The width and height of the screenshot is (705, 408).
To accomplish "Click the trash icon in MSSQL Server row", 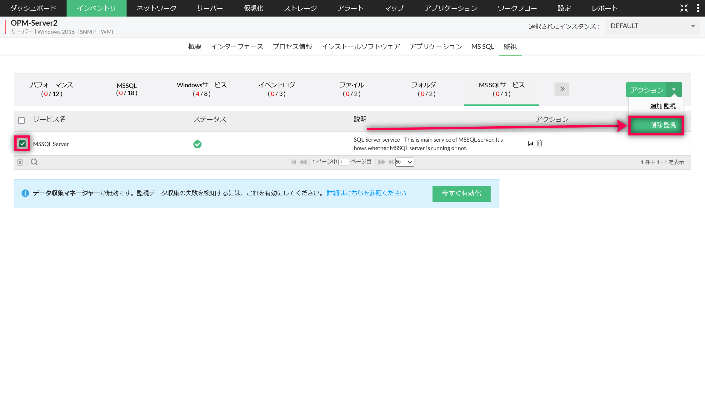I will 539,143.
